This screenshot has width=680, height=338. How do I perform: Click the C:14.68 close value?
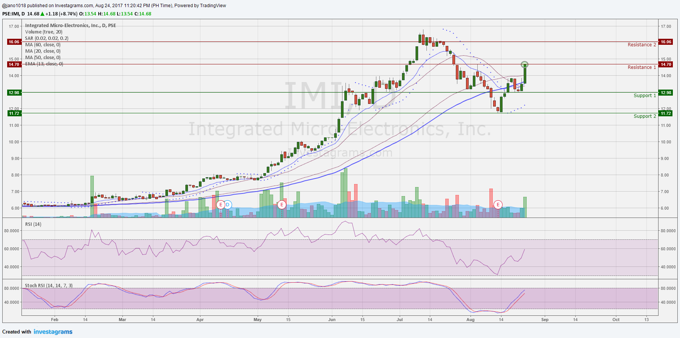click(x=143, y=14)
